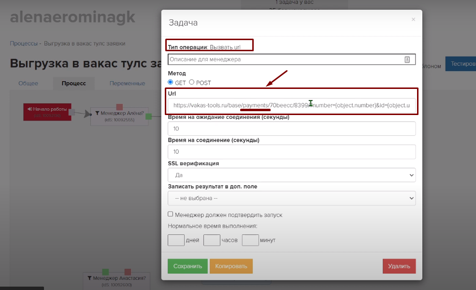476x290 pixels.
Task: Click the filter icon on Менеджер Анастасия? node
Action: [x=90, y=278]
